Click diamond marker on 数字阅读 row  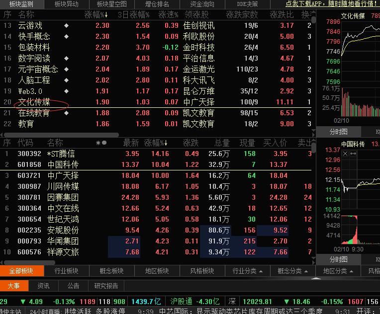click(x=67, y=58)
